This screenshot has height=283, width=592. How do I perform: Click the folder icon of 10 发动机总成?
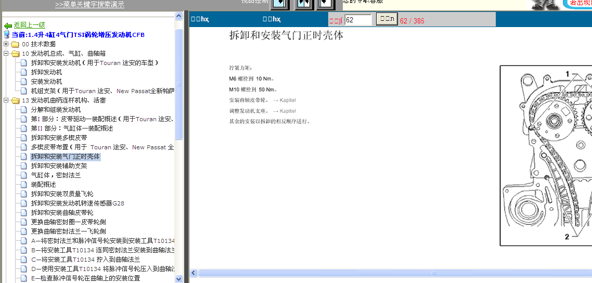(x=15, y=54)
